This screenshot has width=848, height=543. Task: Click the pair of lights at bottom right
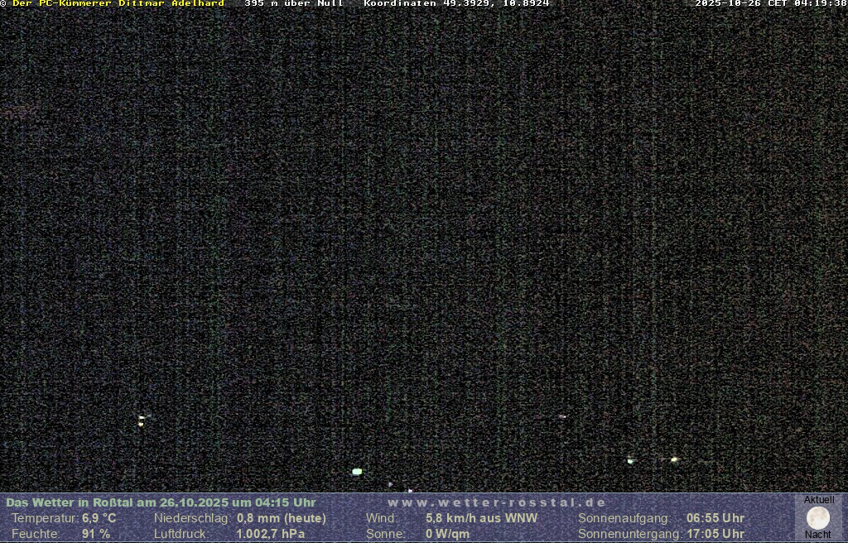tap(653, 459)
